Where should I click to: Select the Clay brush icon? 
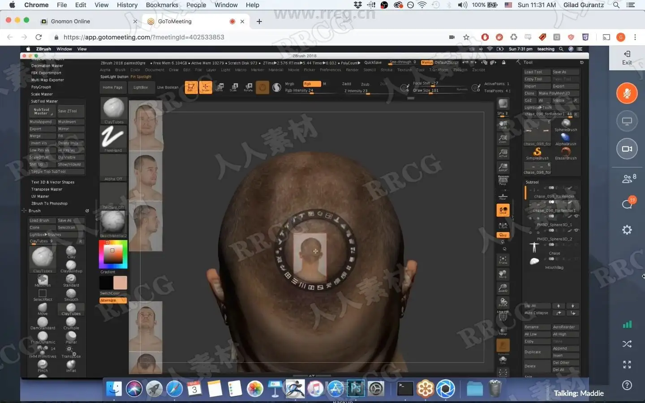coord(71,251)
